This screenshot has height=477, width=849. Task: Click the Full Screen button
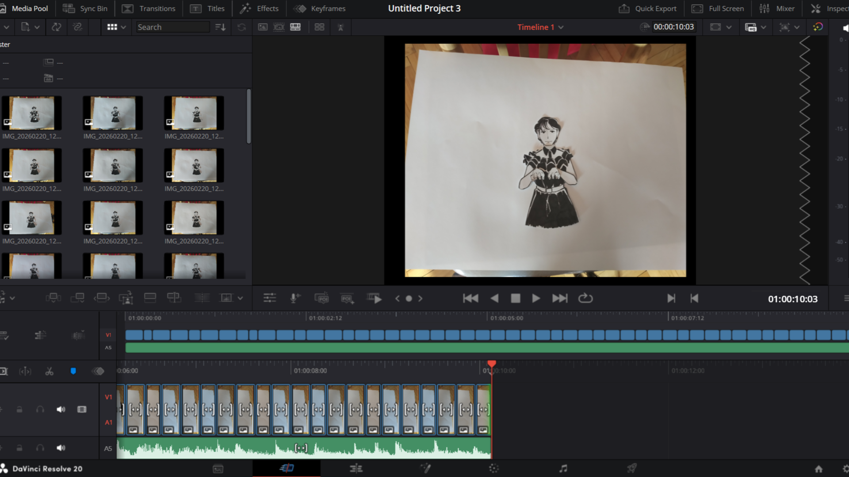(718, 8)
